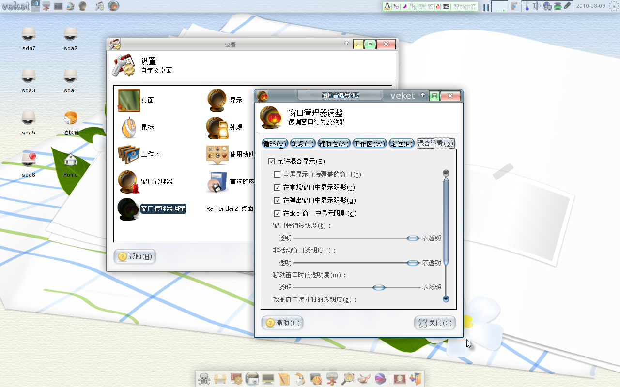Click the date 2010-08-09 in panel
Viewport: 620px width, 387px height.
tap(590, 6)
